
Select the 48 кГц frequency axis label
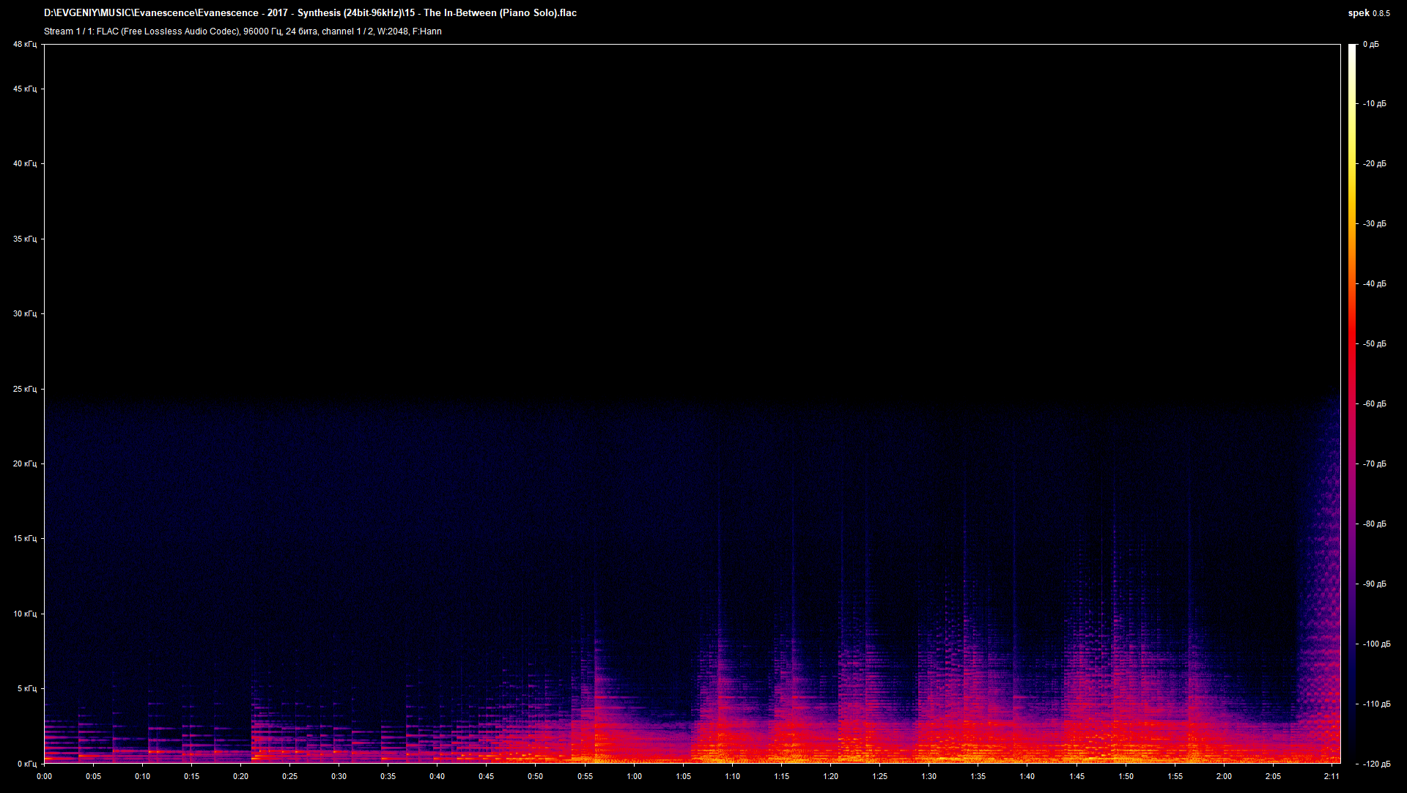click(x=24, y=43)
